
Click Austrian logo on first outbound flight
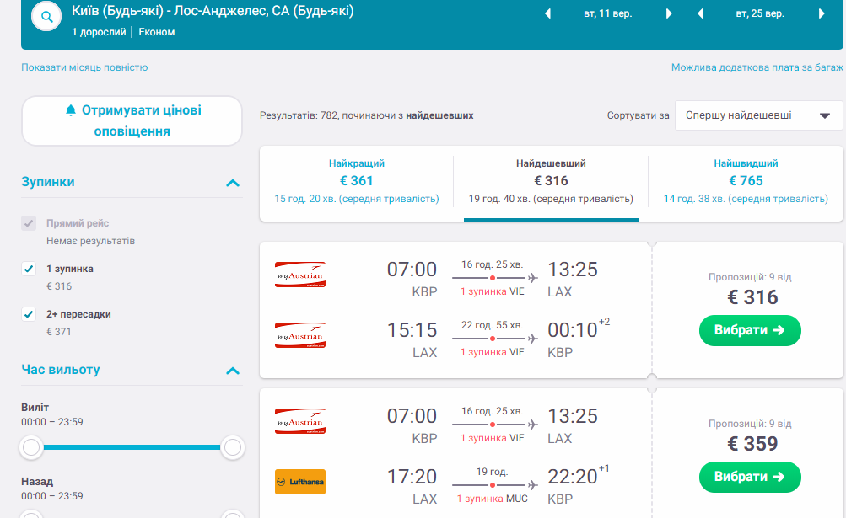pyautogui.click(x=300, y=275)
